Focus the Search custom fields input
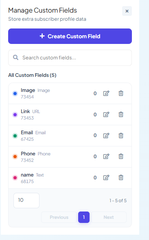149x240 pixels. pyautogui.click(x=70, y=58)
